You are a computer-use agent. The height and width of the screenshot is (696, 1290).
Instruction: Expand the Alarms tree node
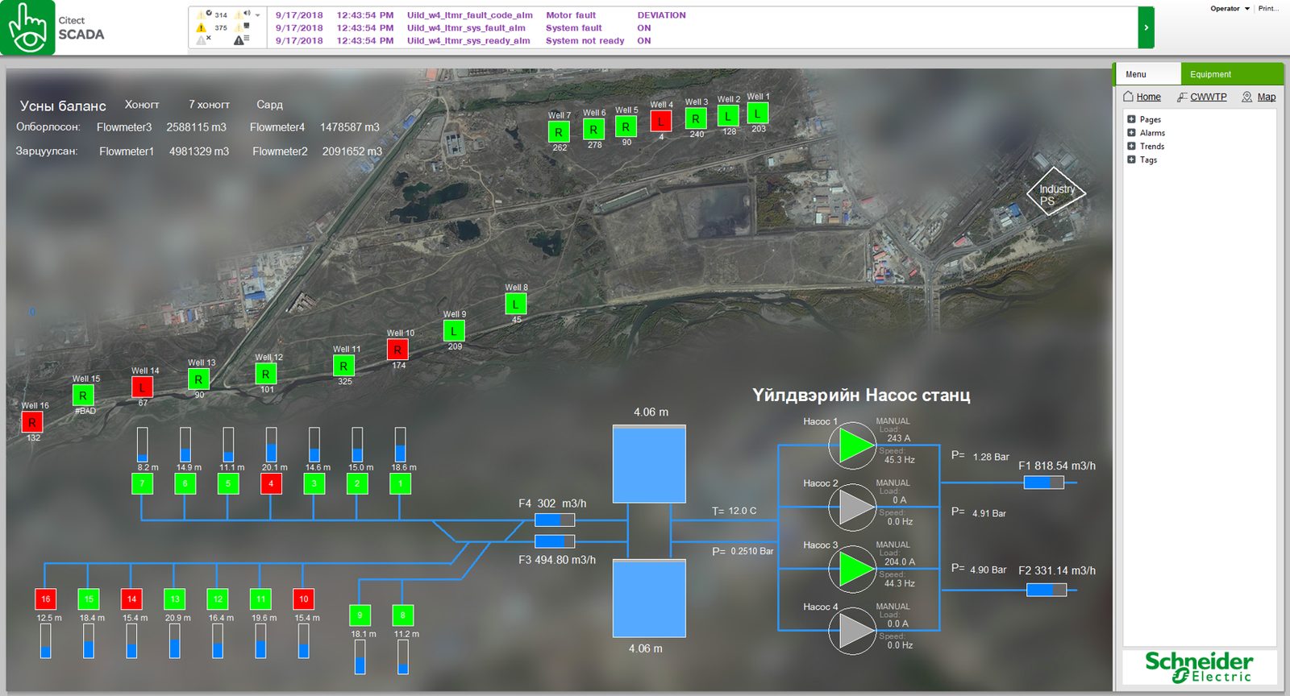(1131, 133)
